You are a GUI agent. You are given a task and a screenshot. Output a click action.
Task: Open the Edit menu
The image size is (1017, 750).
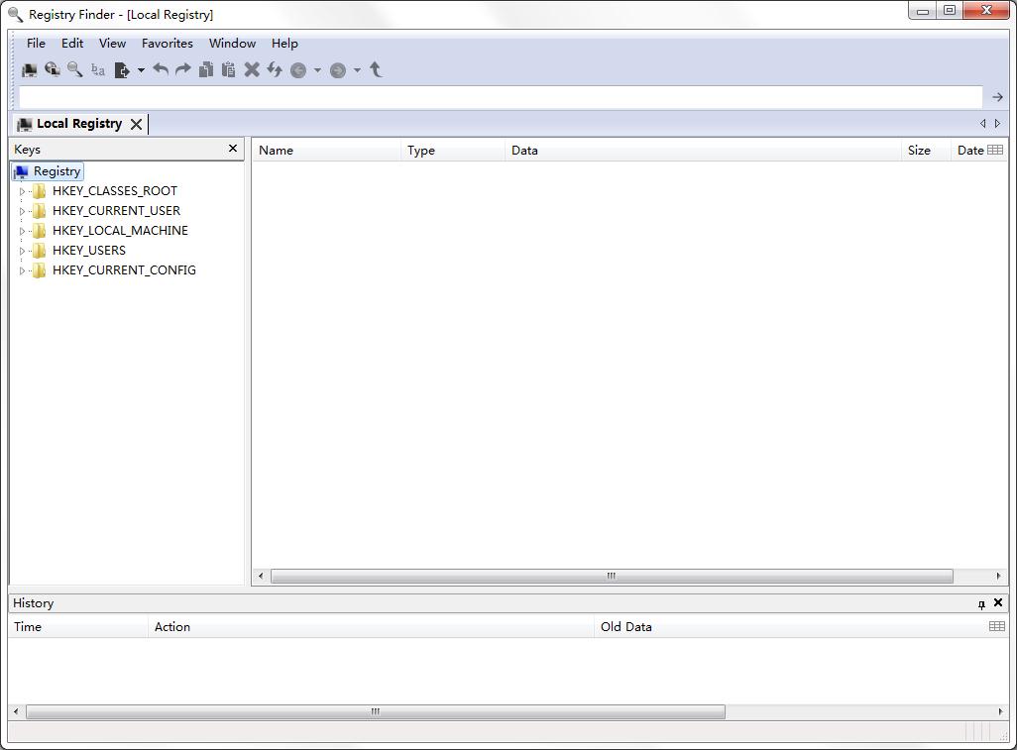click(71, 43)
